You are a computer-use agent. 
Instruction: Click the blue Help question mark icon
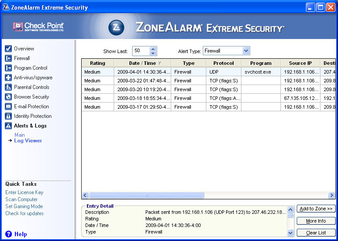pos(8,234)
